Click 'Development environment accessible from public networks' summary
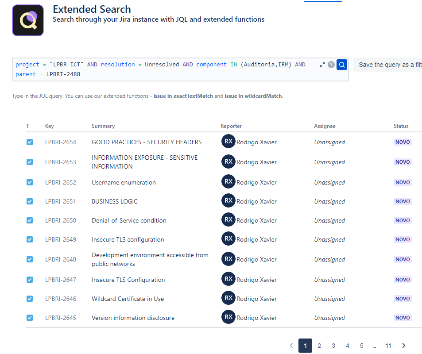This screenshot has height=354, width=422. click(150, 259)
